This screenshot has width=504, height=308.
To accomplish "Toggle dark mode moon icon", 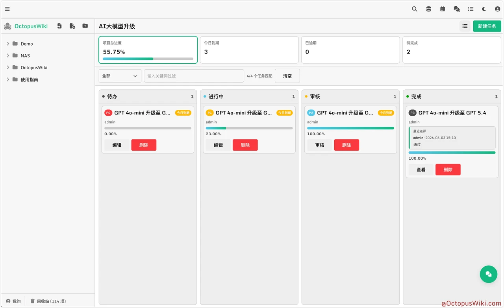I will [x=484, y=9].
